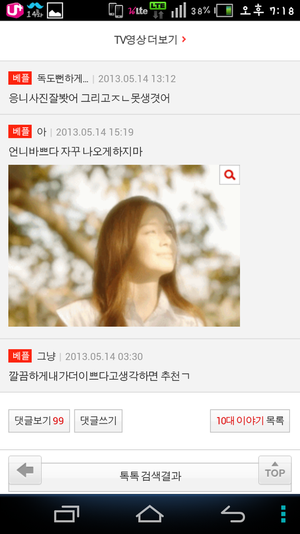Open 댓글보기 99 comments
Image resolution: width=300 pixels, height=534 pixels.
tap(39, 421)
